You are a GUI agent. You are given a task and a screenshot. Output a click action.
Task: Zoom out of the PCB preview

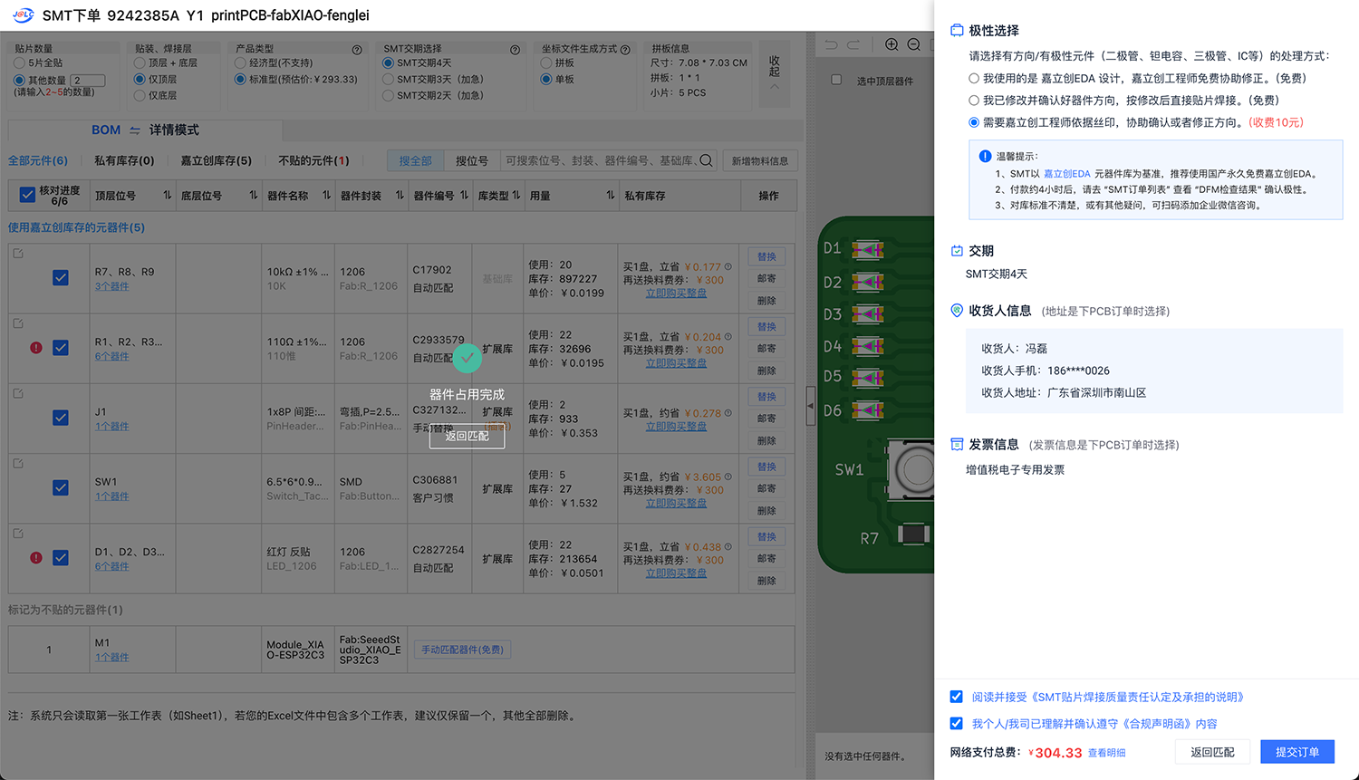click(x=914, y=44)
